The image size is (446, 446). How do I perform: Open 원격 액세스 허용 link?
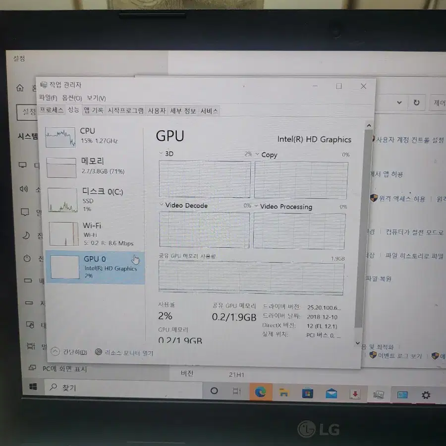401,198
